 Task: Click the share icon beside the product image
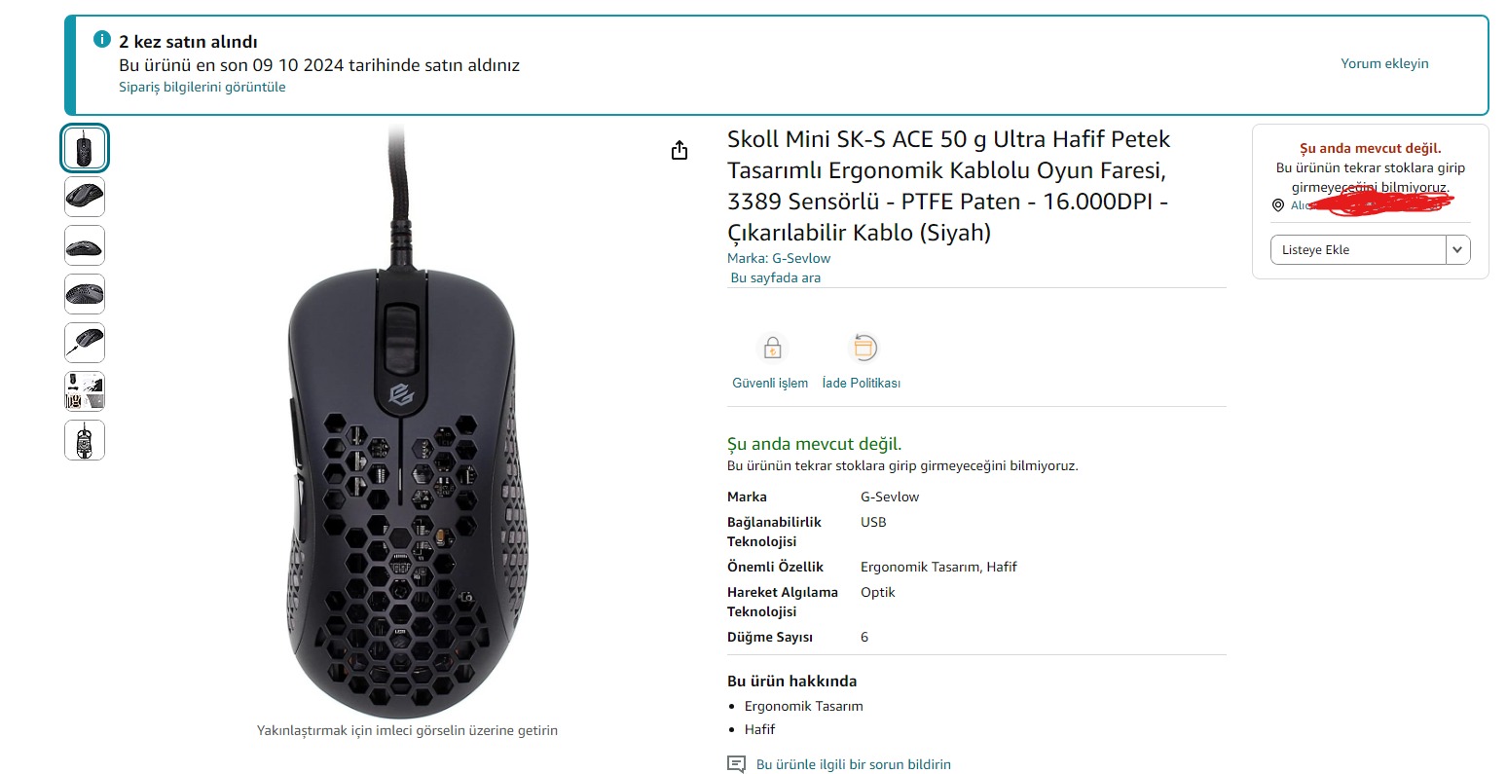click(x=680, y=150)
